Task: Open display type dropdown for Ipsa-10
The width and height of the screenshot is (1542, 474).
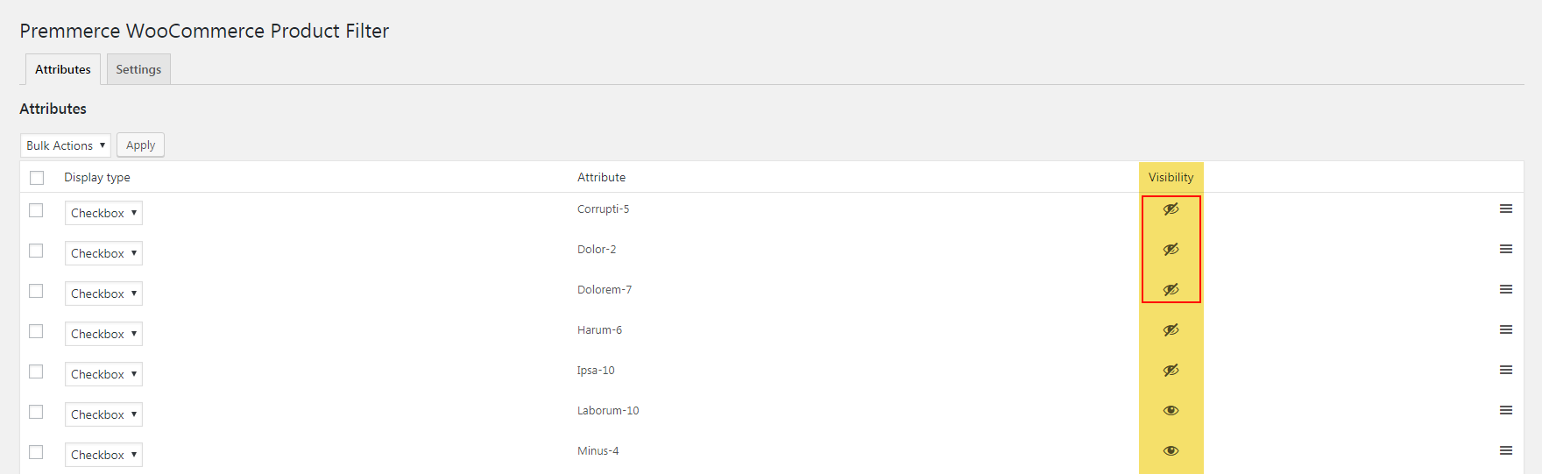Action: click(103, 374)
